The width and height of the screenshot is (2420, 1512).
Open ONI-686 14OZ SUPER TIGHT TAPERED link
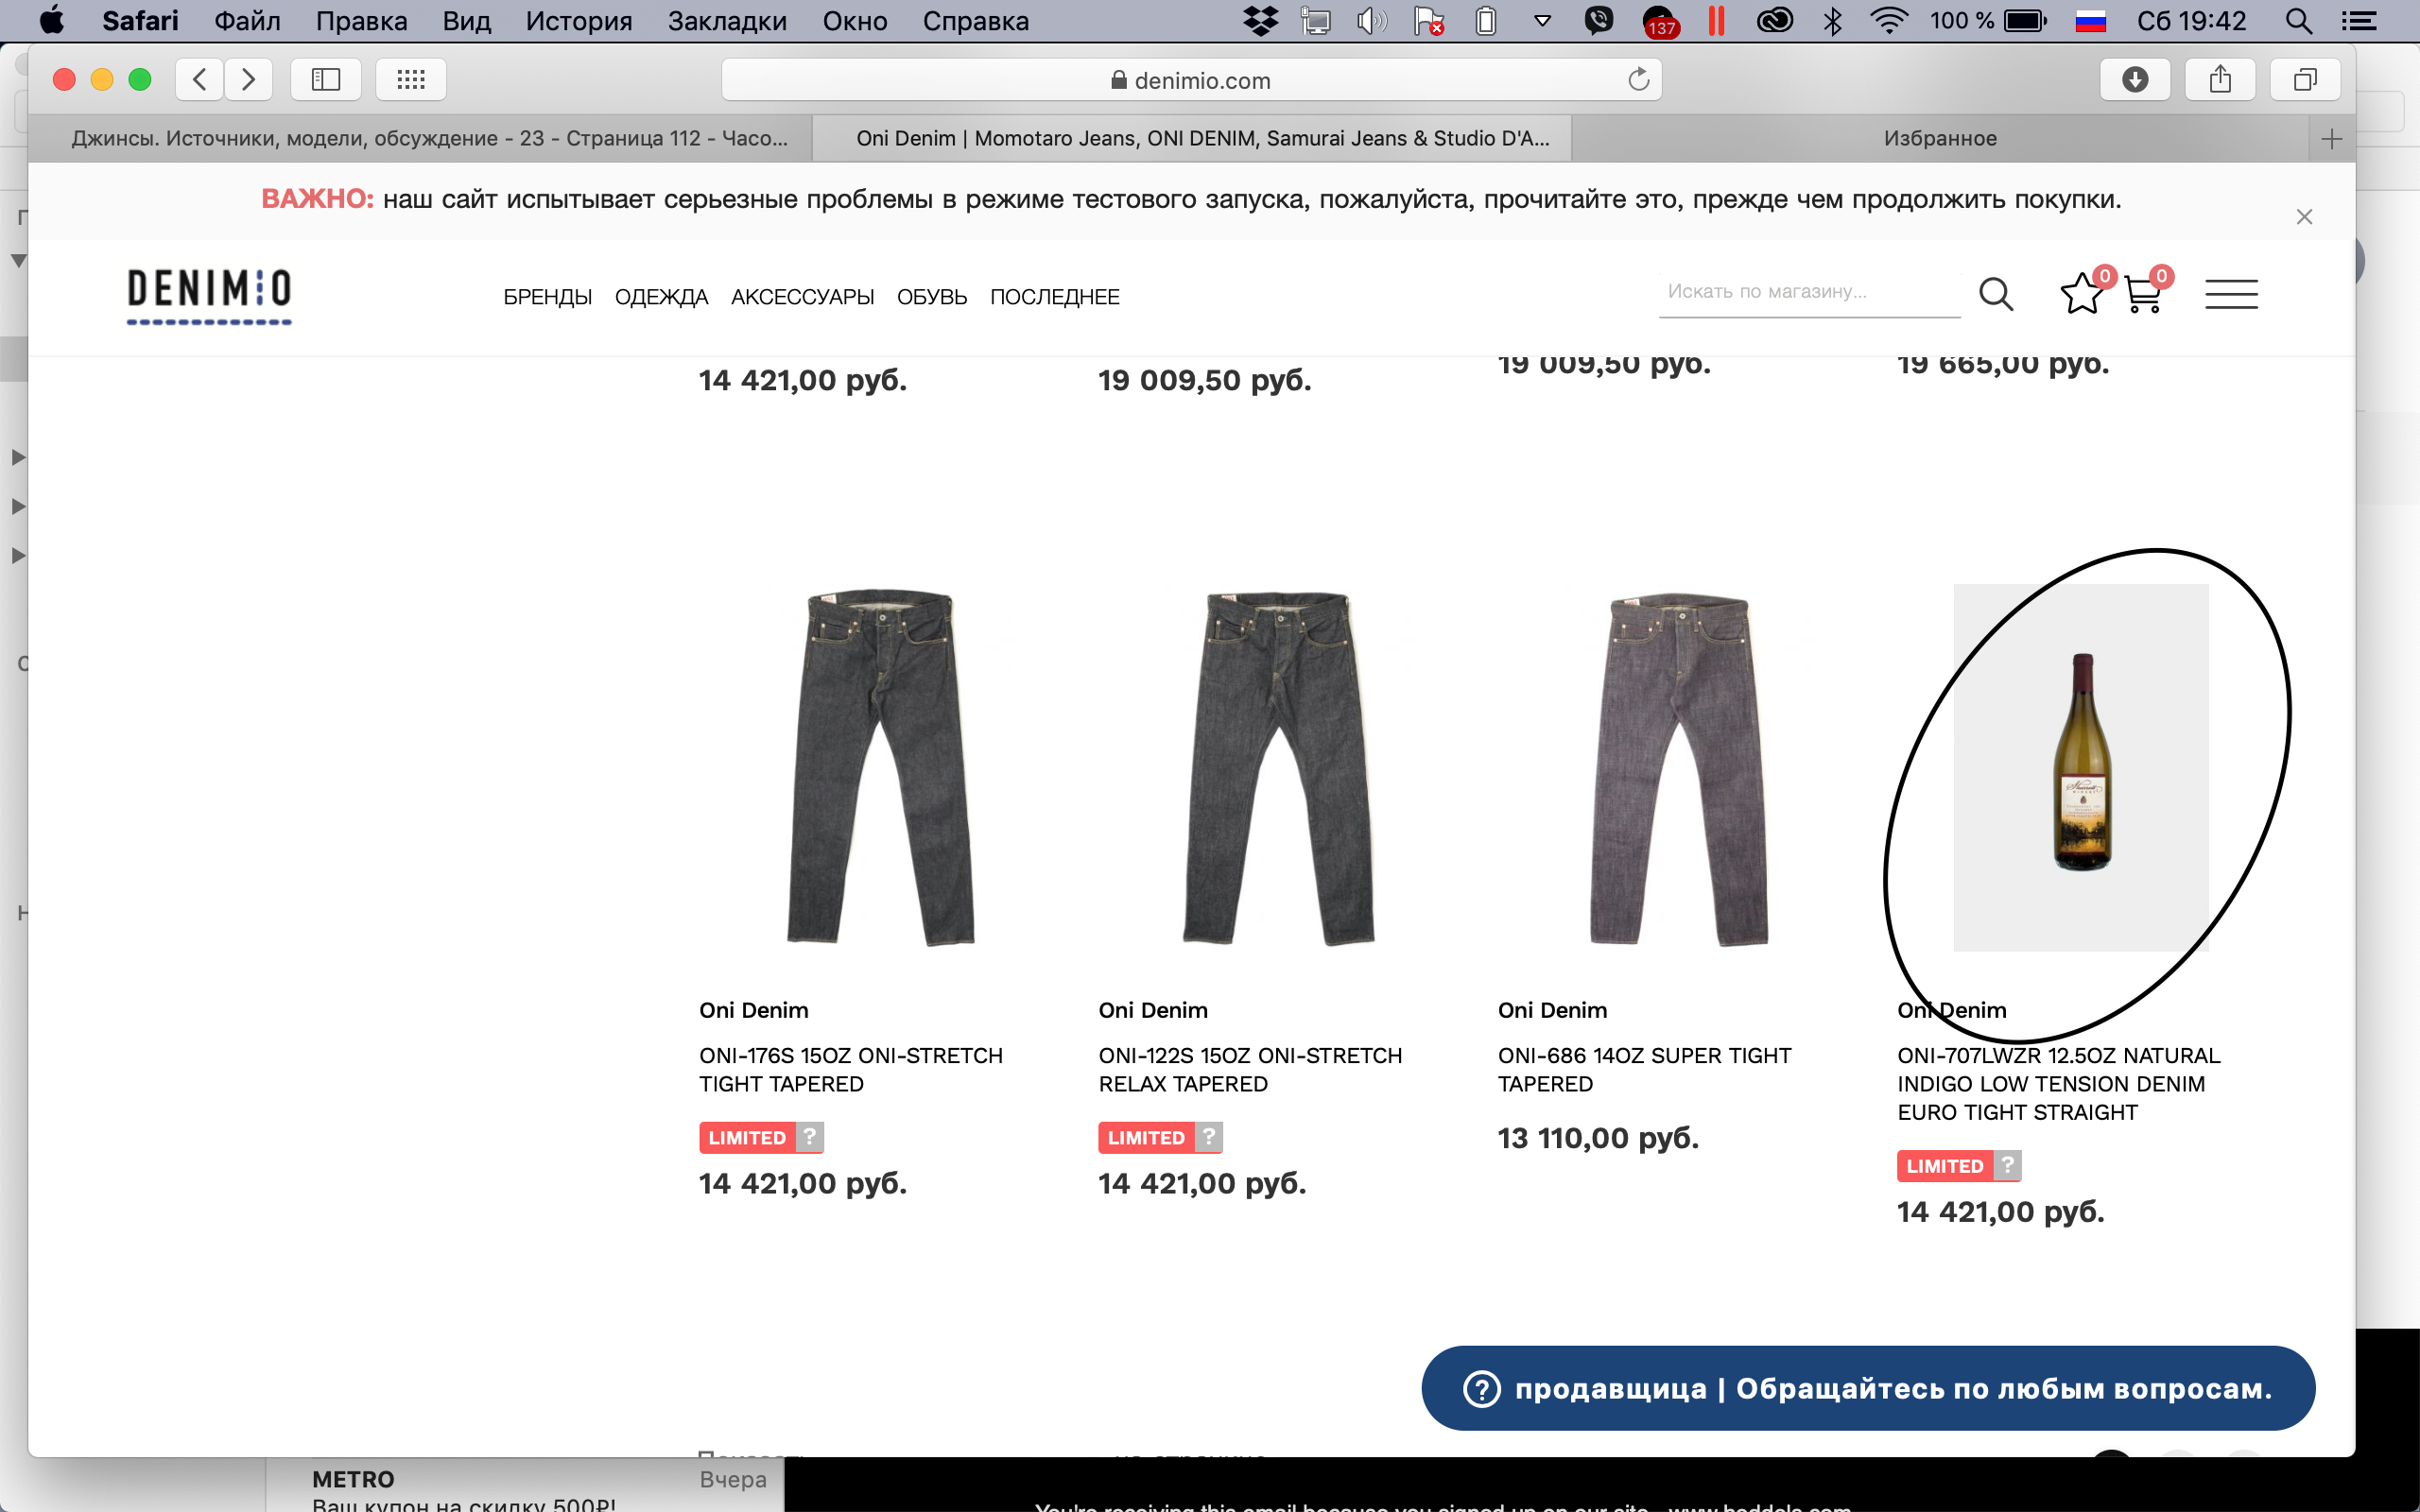click(x=1644, y=1069)
